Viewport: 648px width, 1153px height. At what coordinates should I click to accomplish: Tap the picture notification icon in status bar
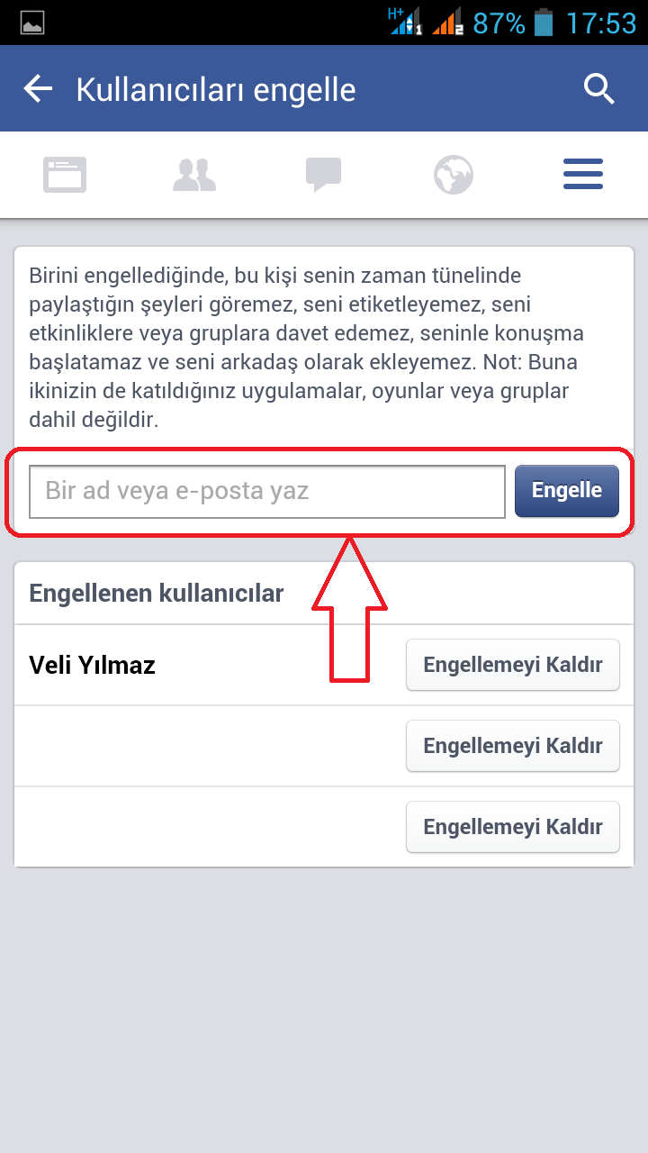coord(32,23)
